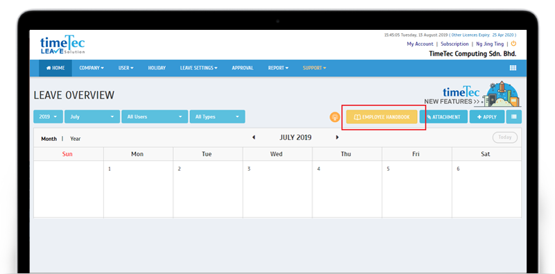Switch to the Month view
The image size is (555, 274).
tap(49, 139)
